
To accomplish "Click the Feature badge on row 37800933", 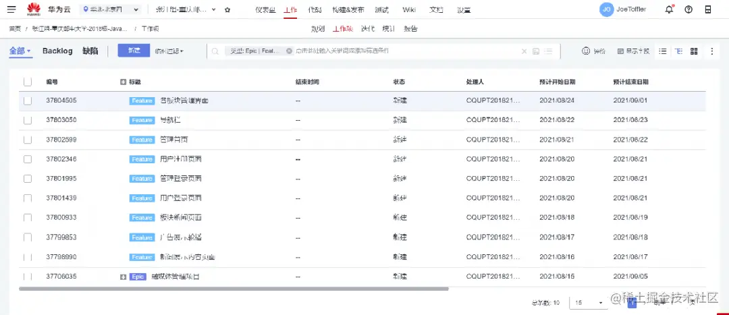I will click(142, 218).
